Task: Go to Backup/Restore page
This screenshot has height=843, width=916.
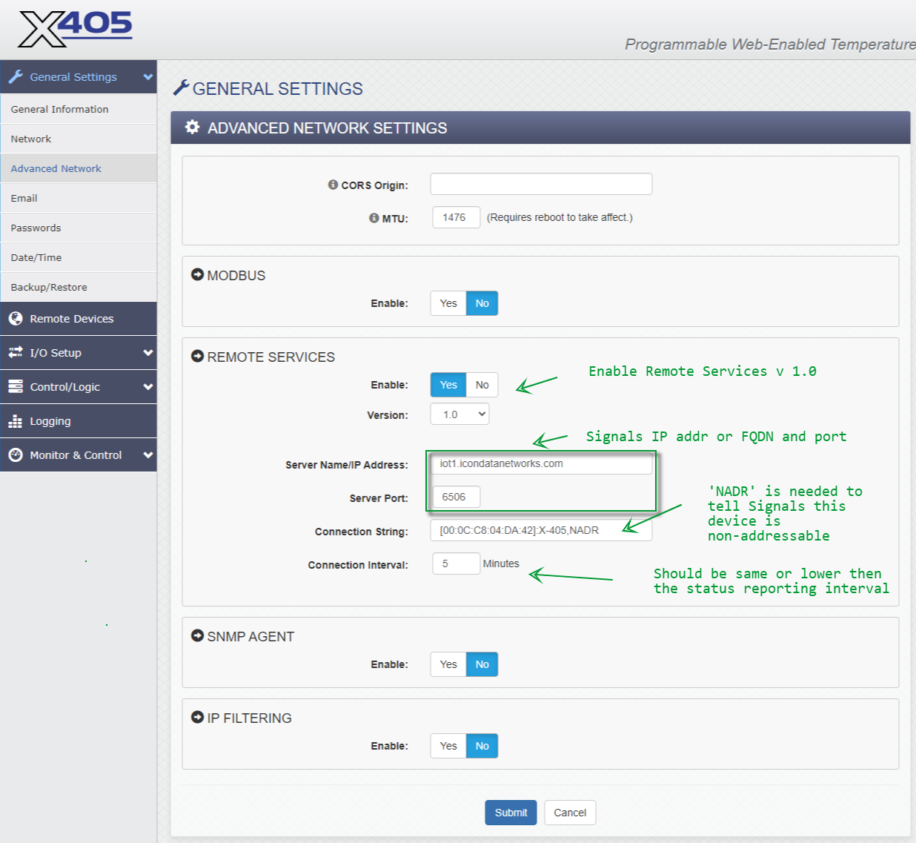Action: coord(49,287)
